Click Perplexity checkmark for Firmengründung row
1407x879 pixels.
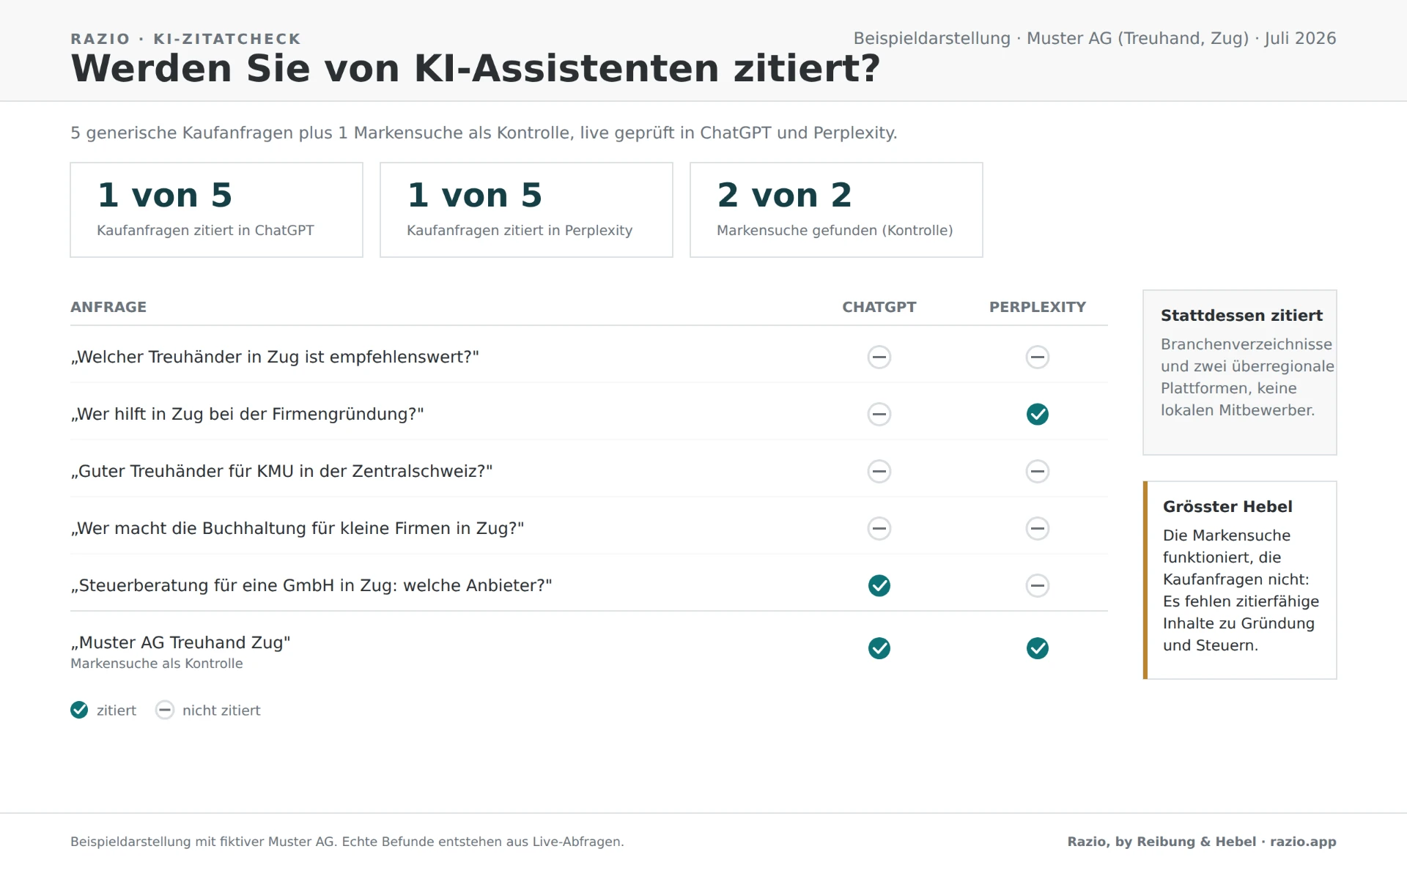[x=1037, y=414]
